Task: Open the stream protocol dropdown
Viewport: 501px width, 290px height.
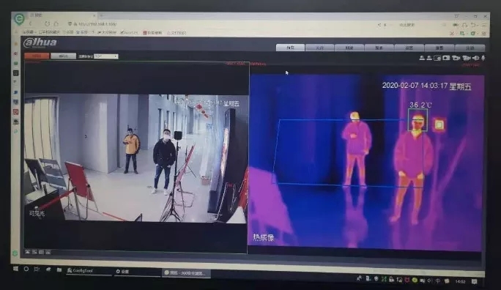Action: point(105,56)
